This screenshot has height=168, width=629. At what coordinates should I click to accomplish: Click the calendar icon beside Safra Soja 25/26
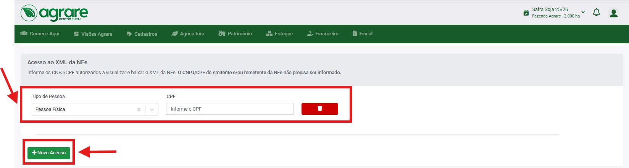click(526, 13)
